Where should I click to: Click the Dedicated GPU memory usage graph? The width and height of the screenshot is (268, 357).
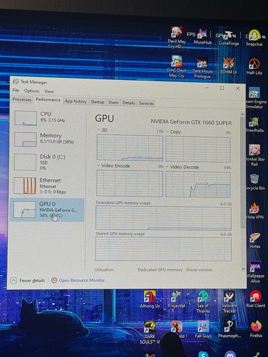coord(163,218)
